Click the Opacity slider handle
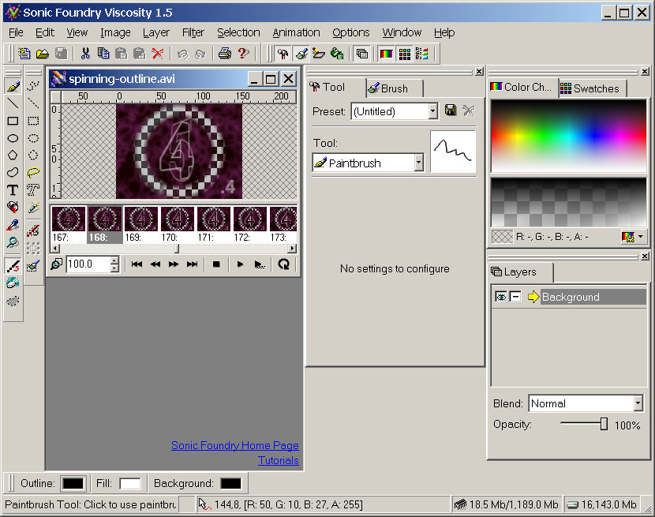The height and width of the screenshot is (517, 655). pos(604,424)
